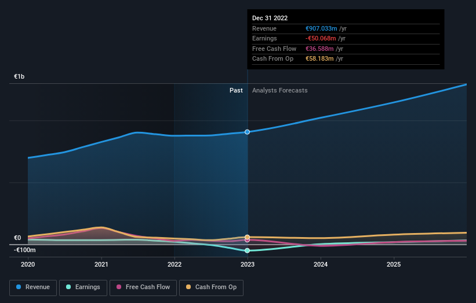Image resolution: width=476 pixels, height=303 pixels.
Task: Click the Analysts Forecasts label
Action: tap(280, 91)
